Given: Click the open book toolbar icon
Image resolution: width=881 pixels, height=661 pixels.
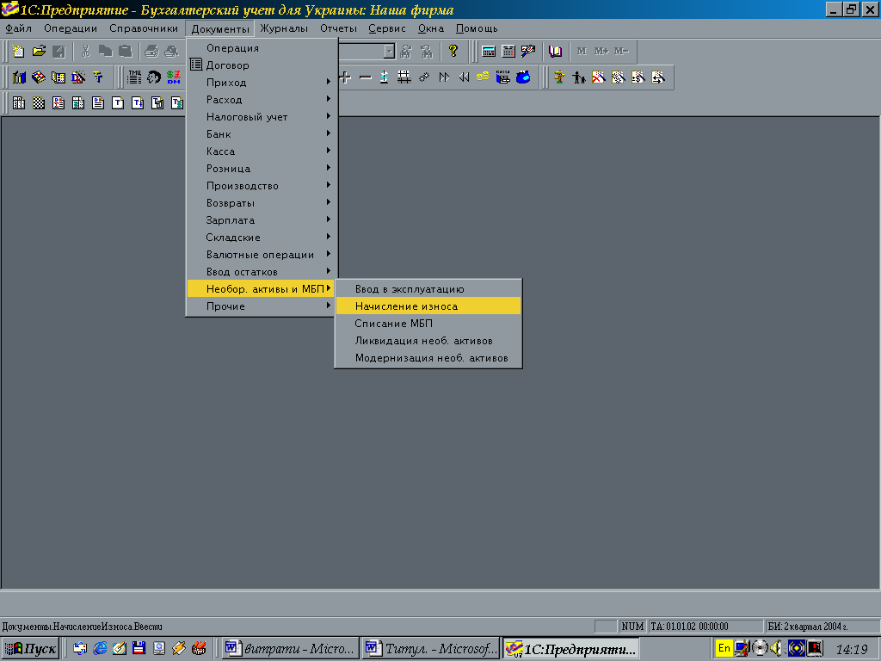Looking at the screenshot, I should pos(555,52).
